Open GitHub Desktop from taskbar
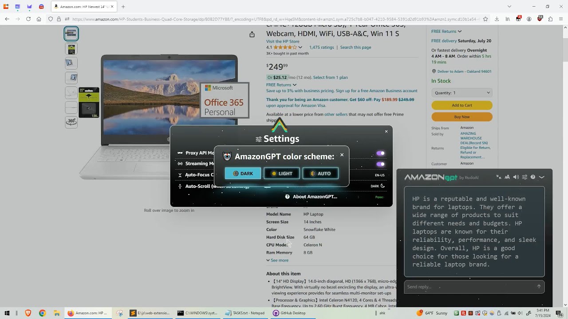The height and width of the screenshot is (319, 568). pos(289,313)
